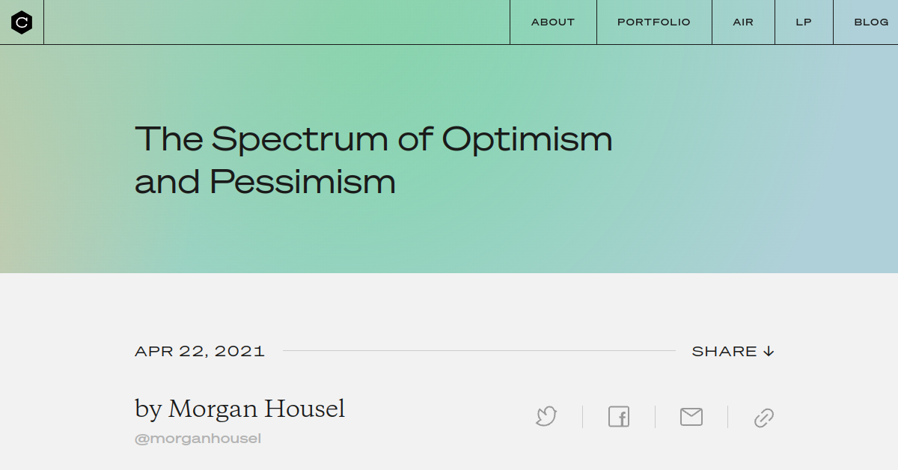
Task: Share the article via the Facebook icon
Action: [x=618, y=417]
